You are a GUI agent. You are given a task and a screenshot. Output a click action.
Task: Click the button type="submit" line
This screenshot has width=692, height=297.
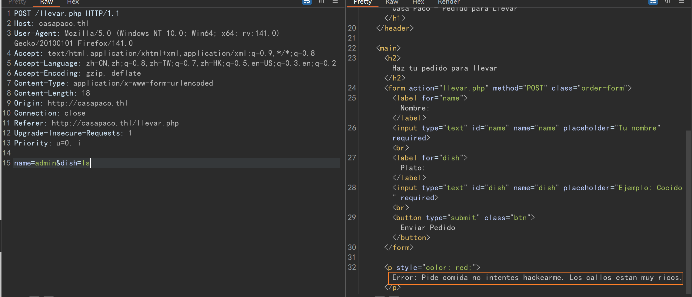coord(464,218)
